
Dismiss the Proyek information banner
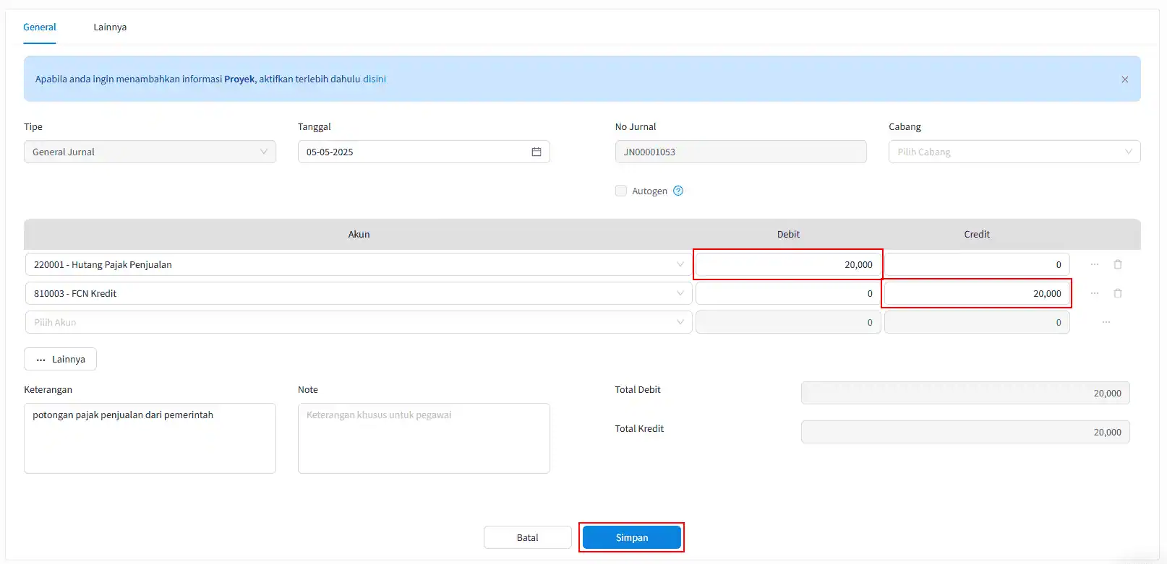point(1125,79)
